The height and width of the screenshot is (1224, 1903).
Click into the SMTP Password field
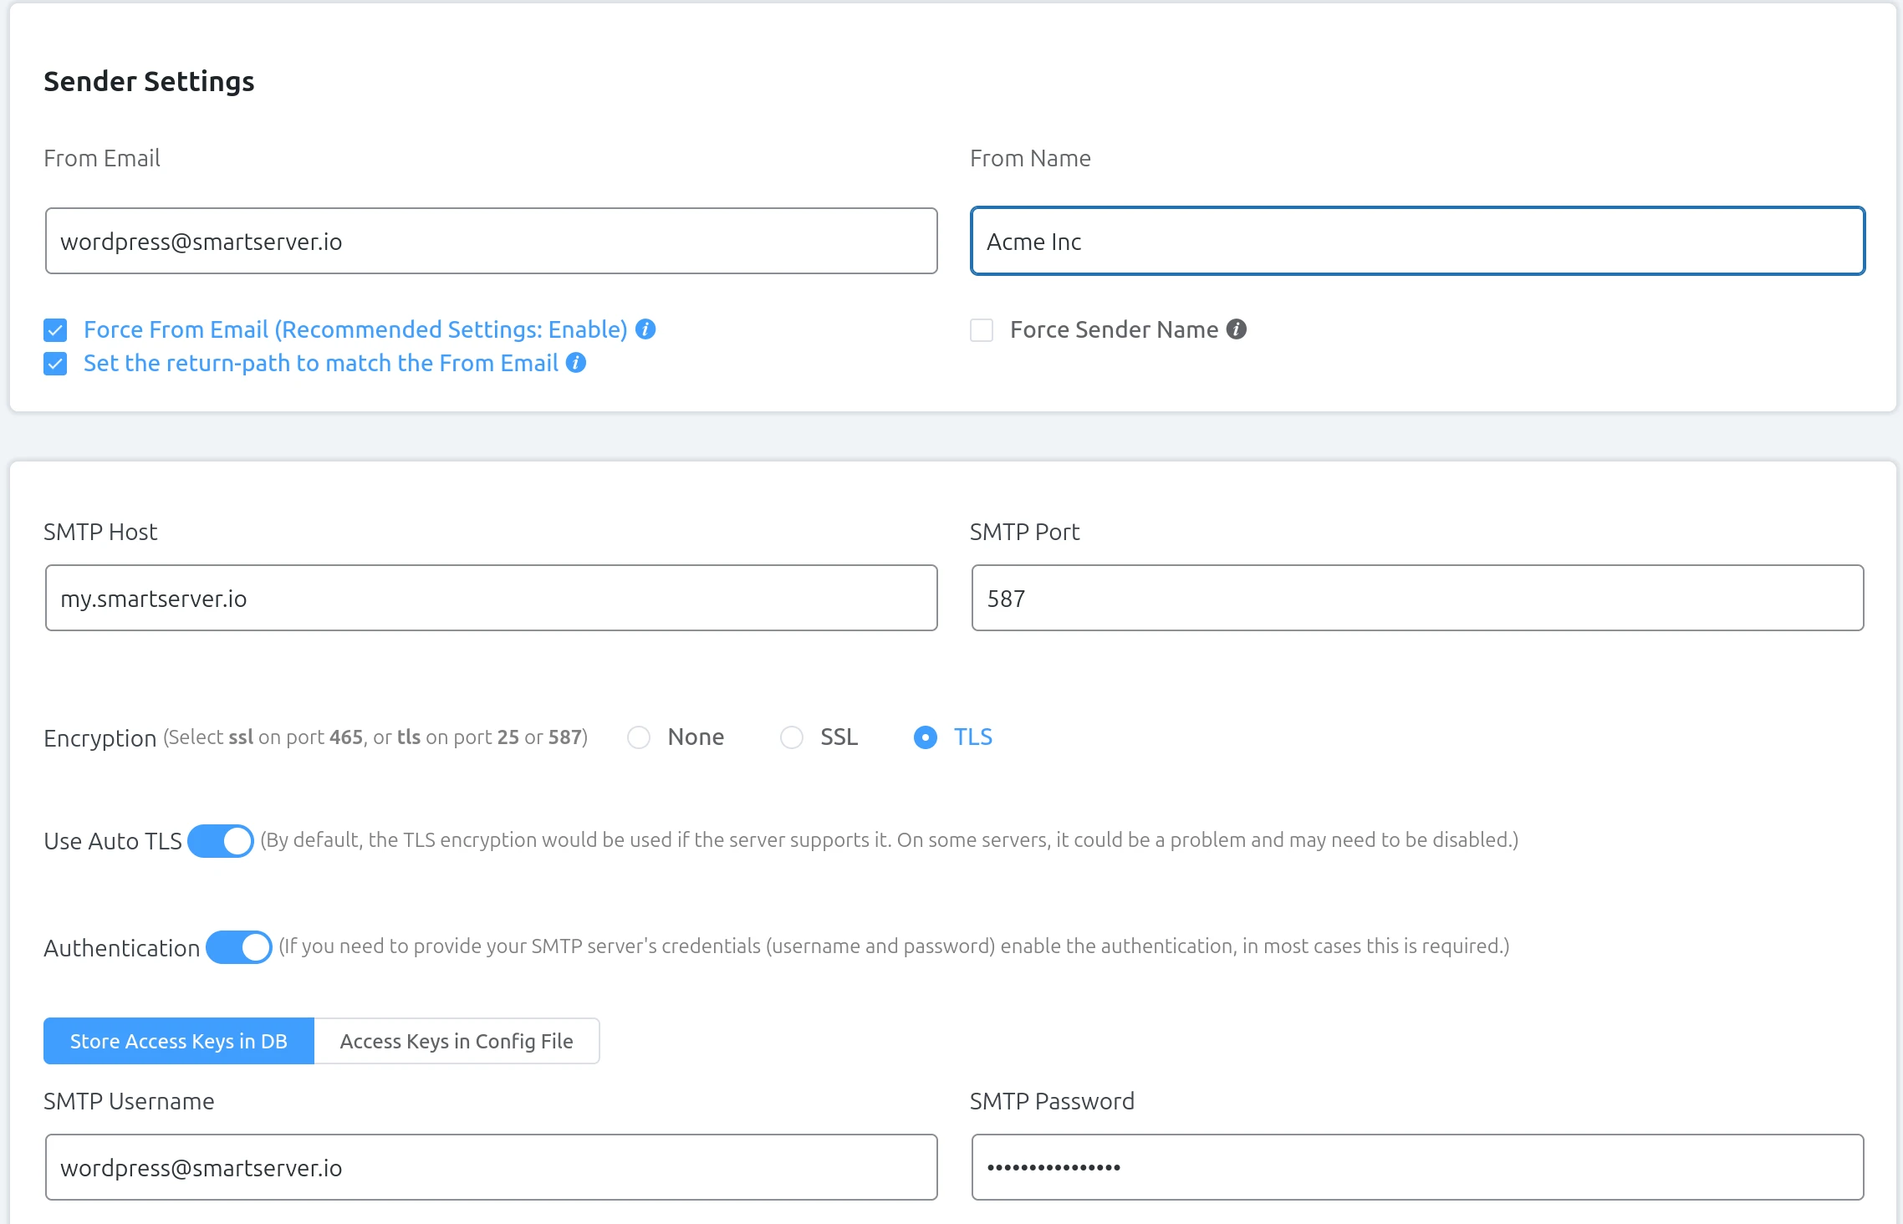pyautogui.click(x=1417, y=1167)
